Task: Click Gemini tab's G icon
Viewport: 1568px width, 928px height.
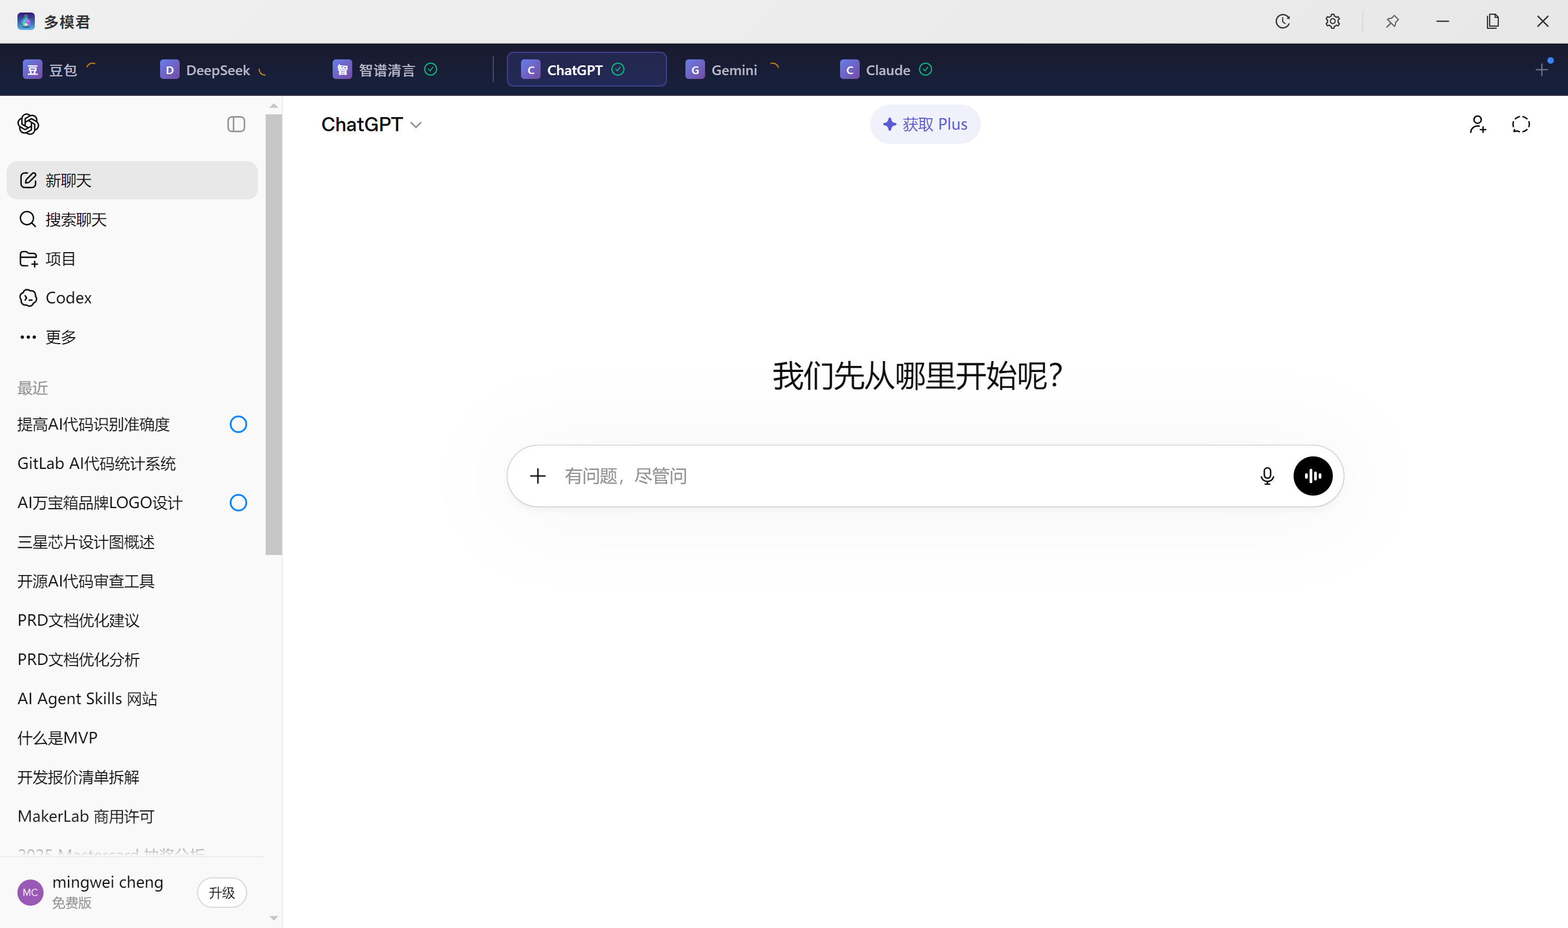Action: coord(695,69)
